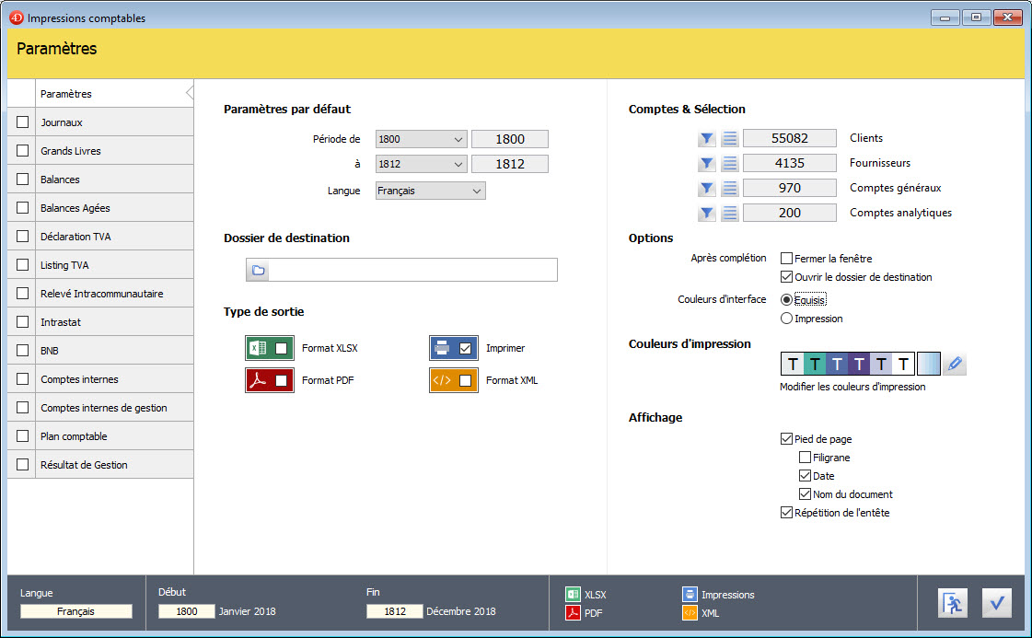
Task: Click the filter icon for Comptes analytiques
Action: click(x=706, y=214)
